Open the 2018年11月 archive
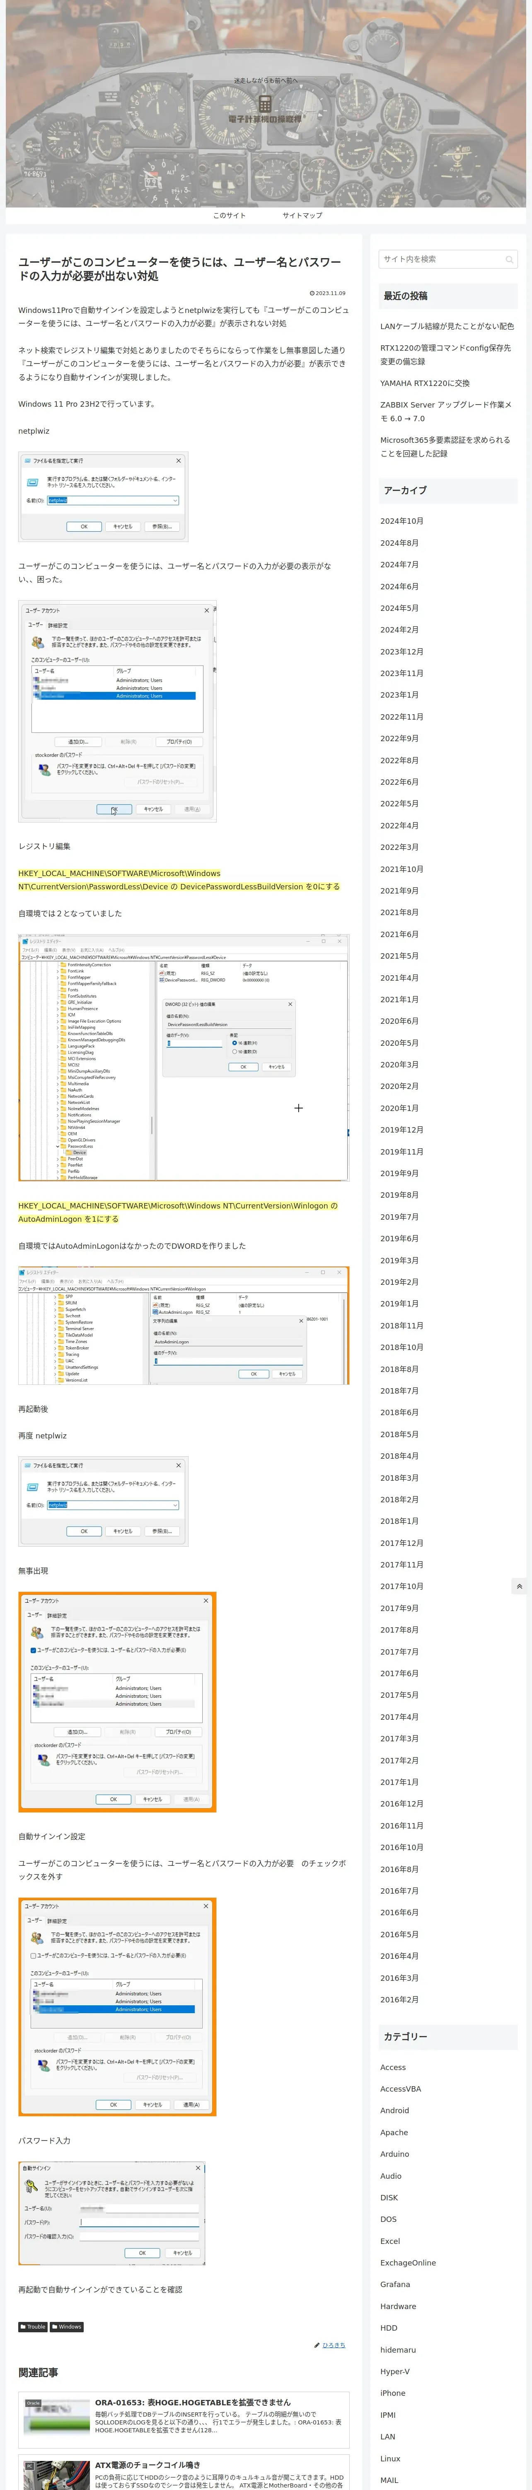Image resolution: width=532 pixels, height=2490 pixels. coord(401,1325)
